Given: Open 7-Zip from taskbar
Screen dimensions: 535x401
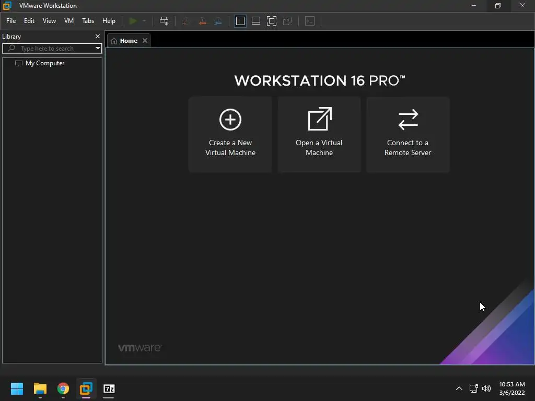Looking at the screenshot, I should [x=109, y=388].
